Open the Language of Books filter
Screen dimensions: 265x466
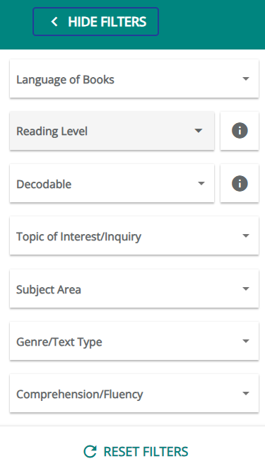[x=134, y=78]
